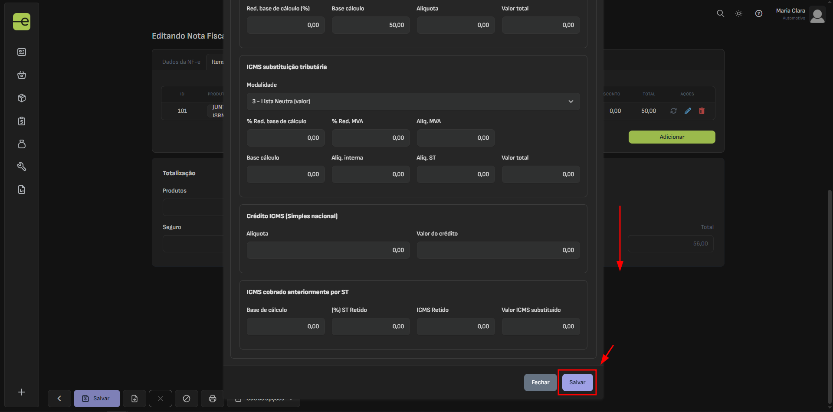Screen dimensions: 833x412
Task: Click the blue pencil edit icon
Action: (x=688, y=111)
